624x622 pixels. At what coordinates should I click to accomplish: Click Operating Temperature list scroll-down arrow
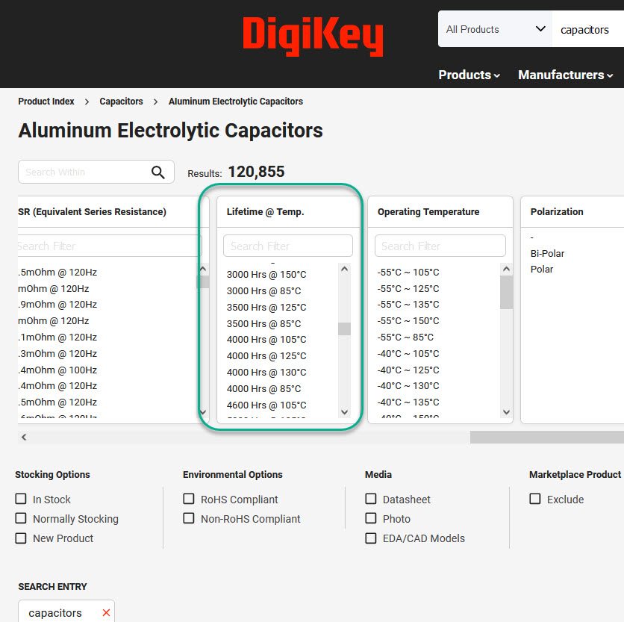pos(506,411)
